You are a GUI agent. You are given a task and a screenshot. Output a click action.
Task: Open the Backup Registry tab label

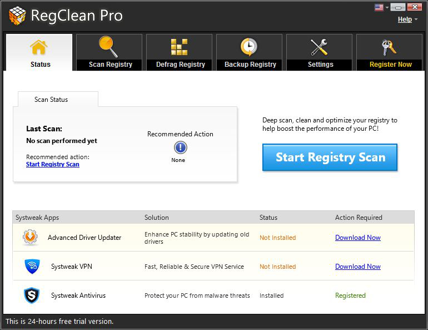point(250,65)
